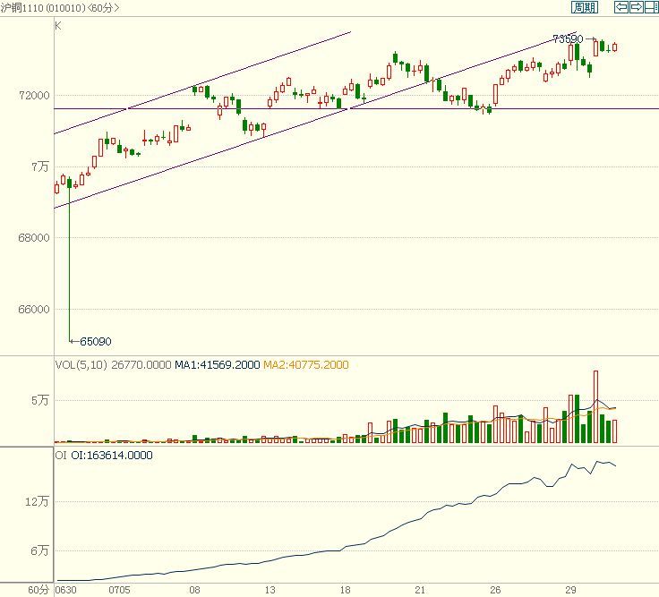Click the 08 date marker
This screenshot has width=659, height=597.
coord(194,590)
